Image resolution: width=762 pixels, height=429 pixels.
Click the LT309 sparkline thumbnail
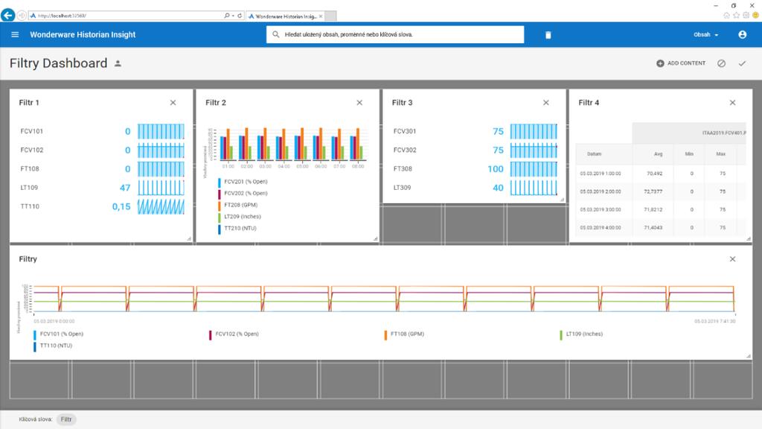[x=534, y=188]
